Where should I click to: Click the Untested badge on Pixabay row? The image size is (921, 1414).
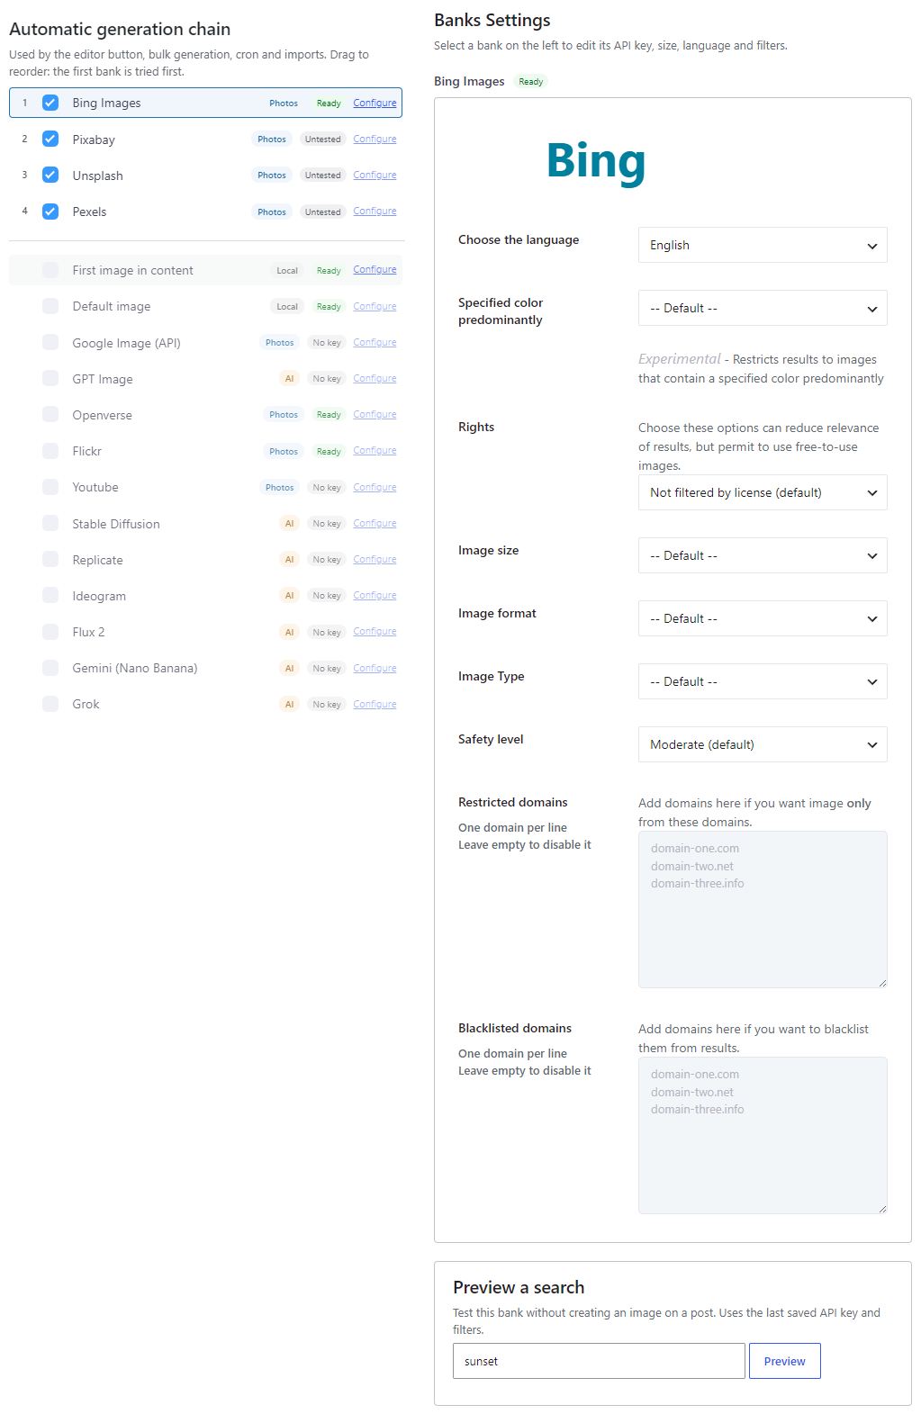point(322,139)
